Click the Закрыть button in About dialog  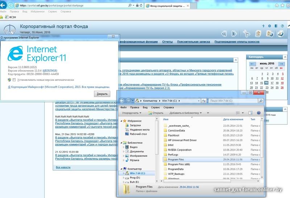pos(102,94)
